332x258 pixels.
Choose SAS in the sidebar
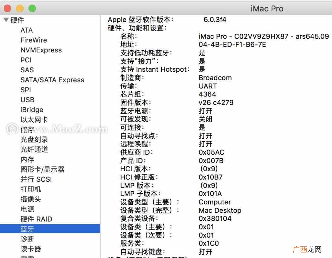[27, 70]
